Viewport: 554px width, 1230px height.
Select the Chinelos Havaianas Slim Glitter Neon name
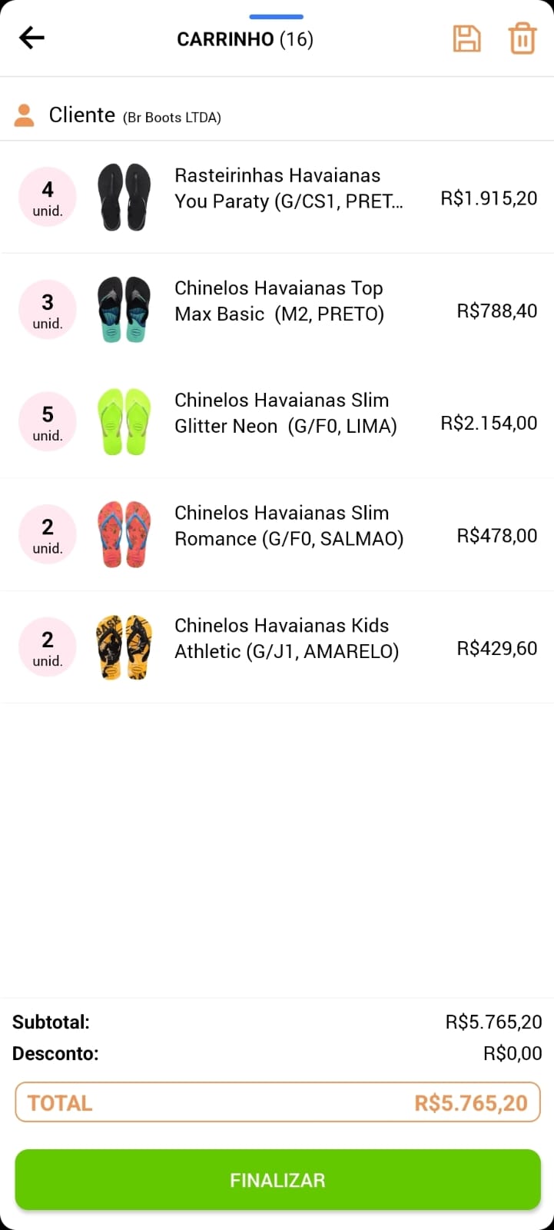285,413
